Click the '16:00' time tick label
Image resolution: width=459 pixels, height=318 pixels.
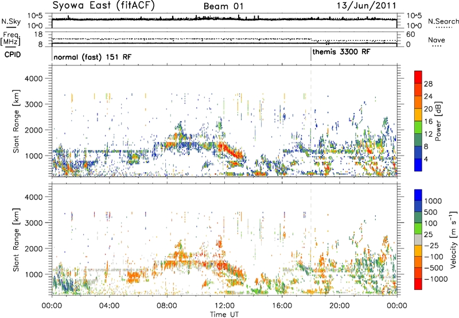(282, 306)
